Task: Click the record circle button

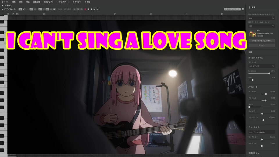Action: pos(91,9)
